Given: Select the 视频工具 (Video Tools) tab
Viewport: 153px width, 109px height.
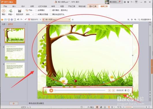Looking at the screenshot, I should [x=104, y=6].
